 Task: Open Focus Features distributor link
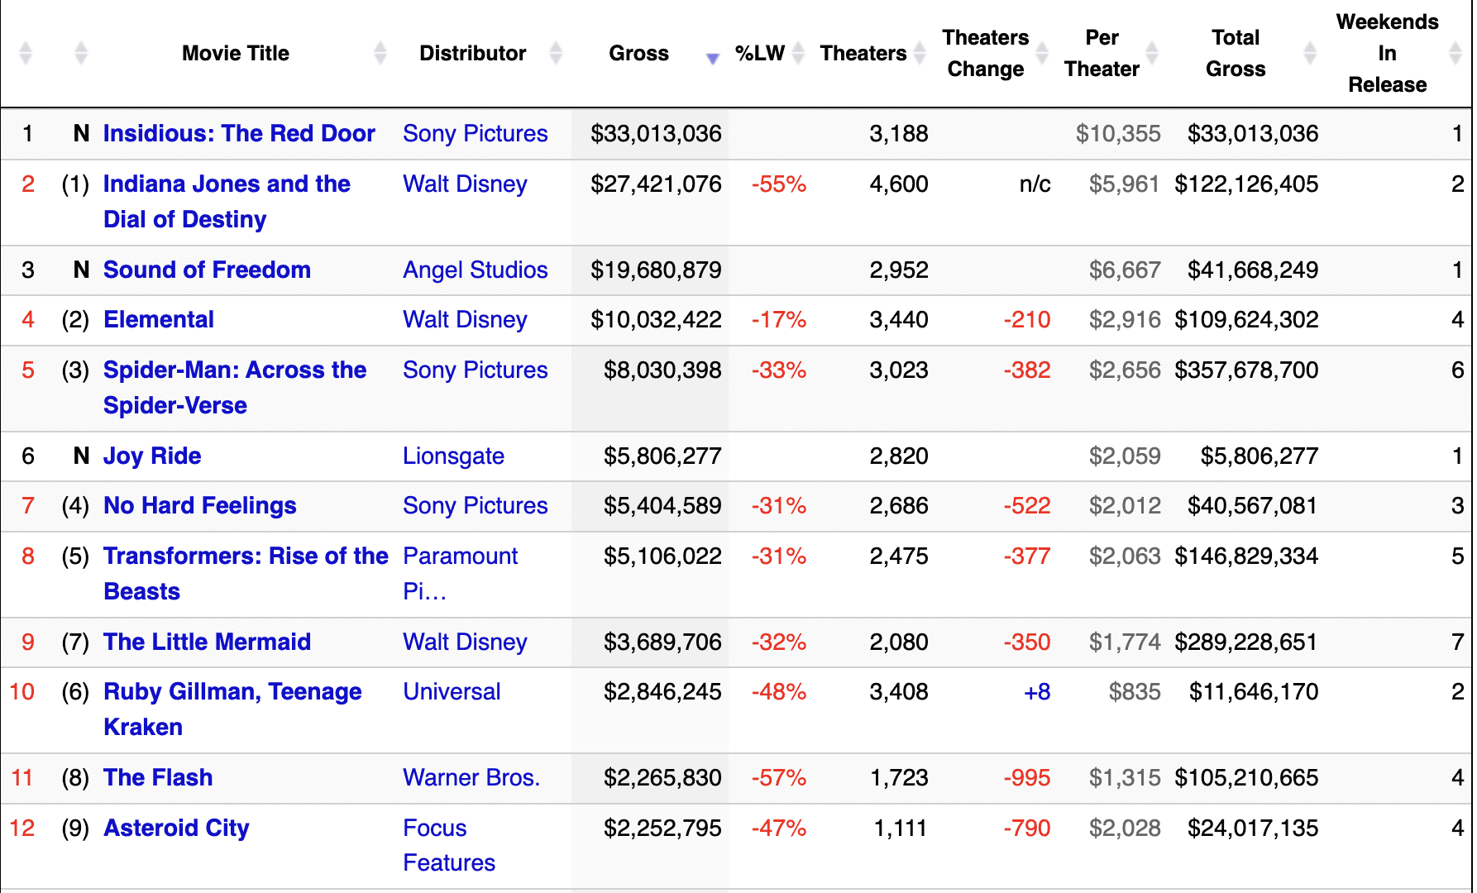[449, 846]
